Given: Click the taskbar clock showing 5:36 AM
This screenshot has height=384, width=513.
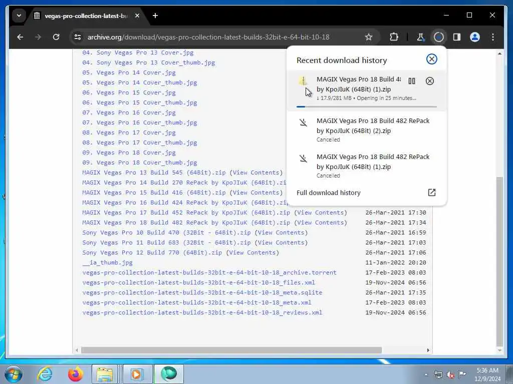Looking at the screenshot, I should pyautogui.click(x=487, y=374).
